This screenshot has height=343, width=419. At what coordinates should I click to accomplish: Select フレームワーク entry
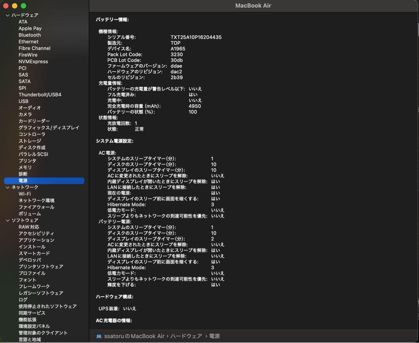pos(34,287)
